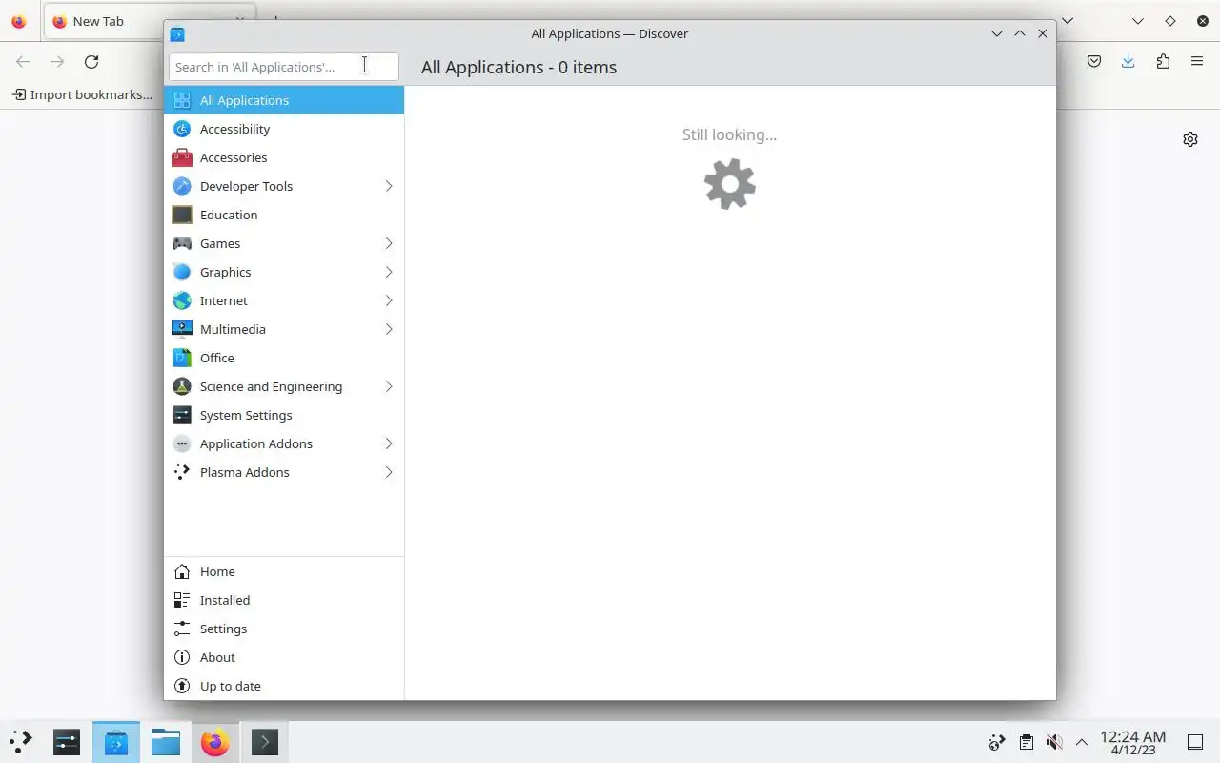Expand the Multimedia subcategories arrow
Viewport: 1220px width, 763px height.
tap(389, 329)
